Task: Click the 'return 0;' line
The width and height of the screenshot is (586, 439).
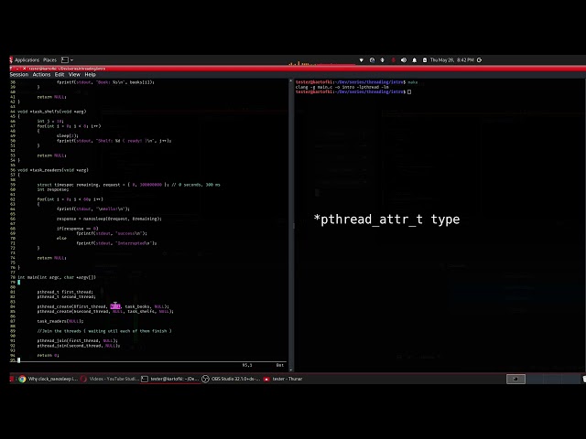Action: coord(48,356)
